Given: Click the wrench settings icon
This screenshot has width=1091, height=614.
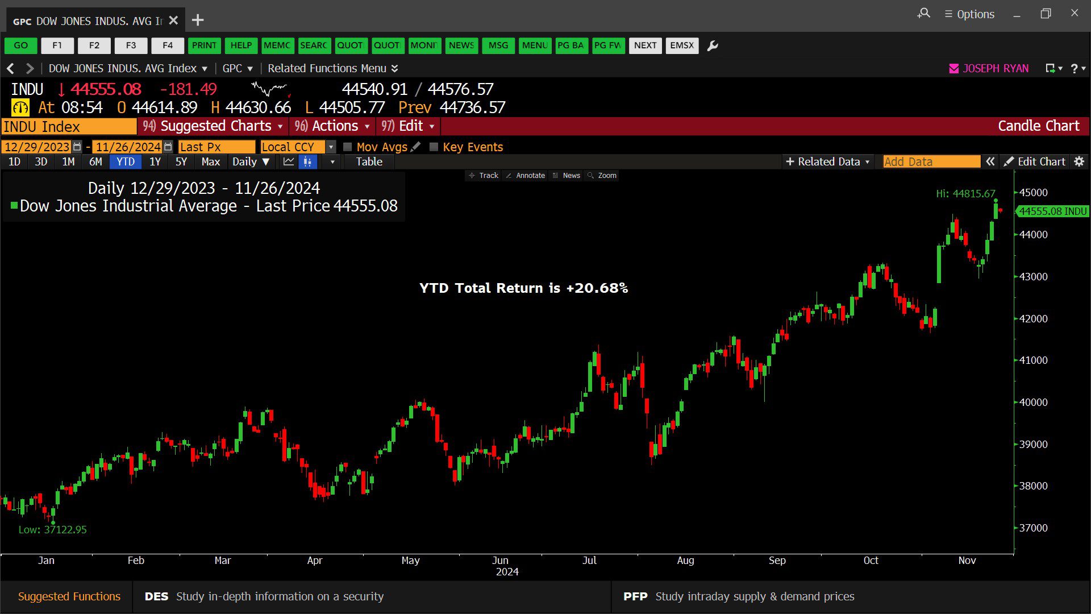Looking at the screenshot, I should (713, 45).
